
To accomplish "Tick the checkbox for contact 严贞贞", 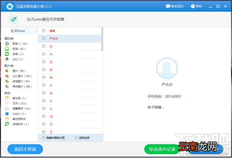I will point(44,38).
